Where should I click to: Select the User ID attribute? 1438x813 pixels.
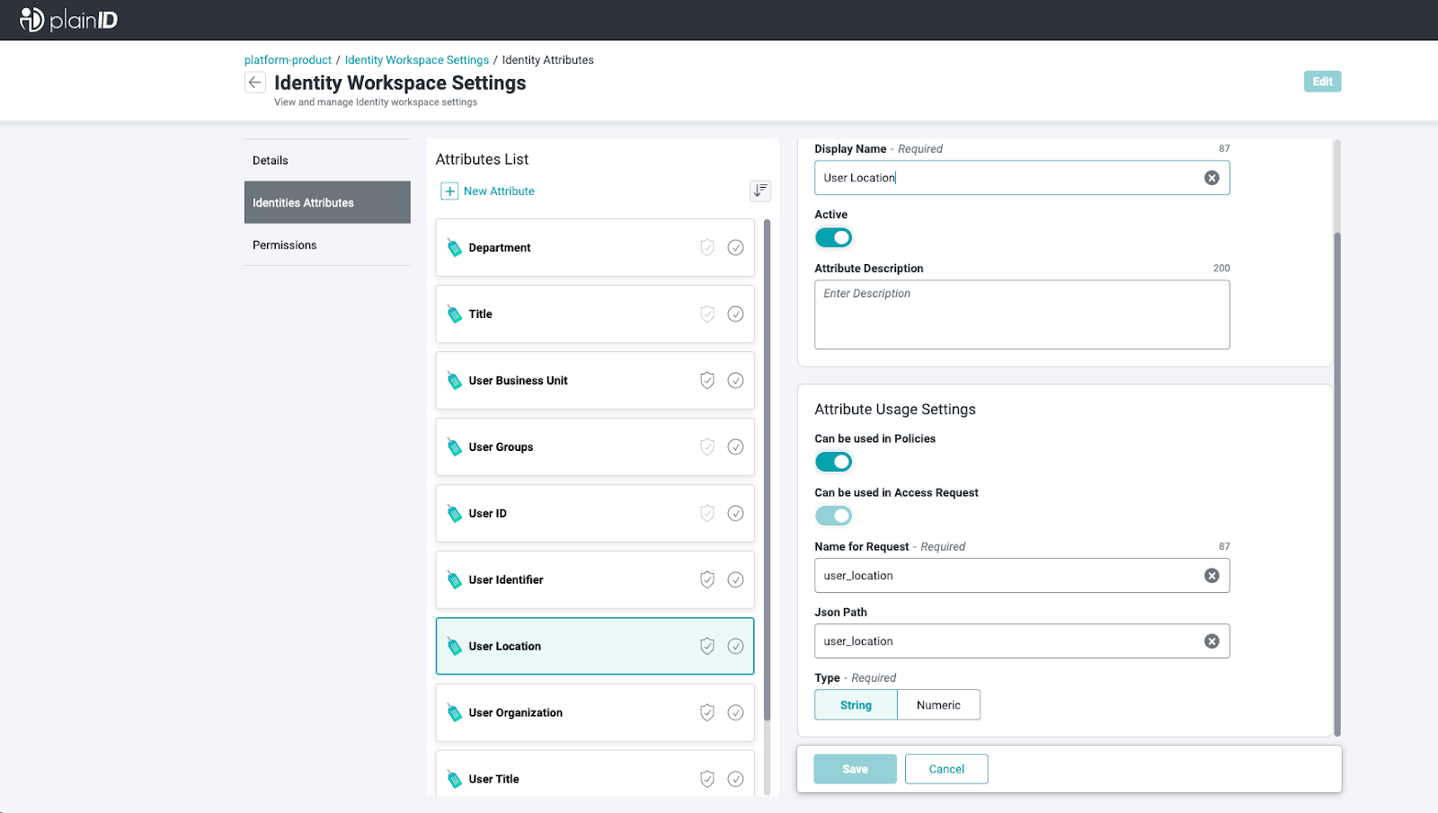pyautogui.click(x=595, y=513)
